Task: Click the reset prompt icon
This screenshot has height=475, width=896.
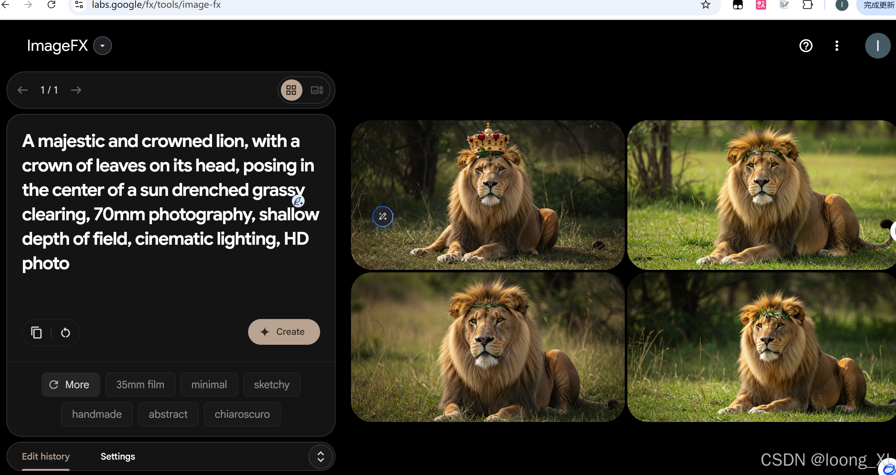Action: (x=65, y=332)
